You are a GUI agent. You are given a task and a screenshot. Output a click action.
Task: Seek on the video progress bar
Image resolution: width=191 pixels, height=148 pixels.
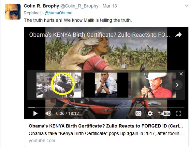106,107
